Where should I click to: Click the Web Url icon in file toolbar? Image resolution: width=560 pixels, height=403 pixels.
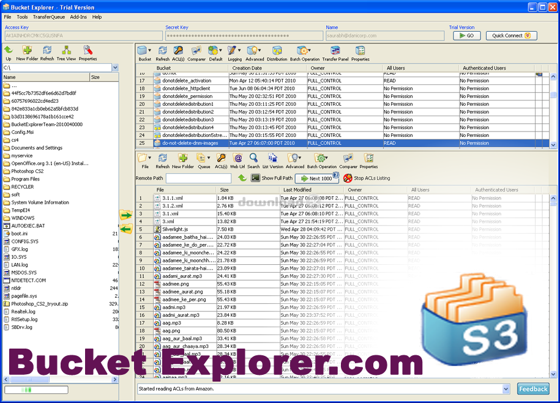point(238,160)
